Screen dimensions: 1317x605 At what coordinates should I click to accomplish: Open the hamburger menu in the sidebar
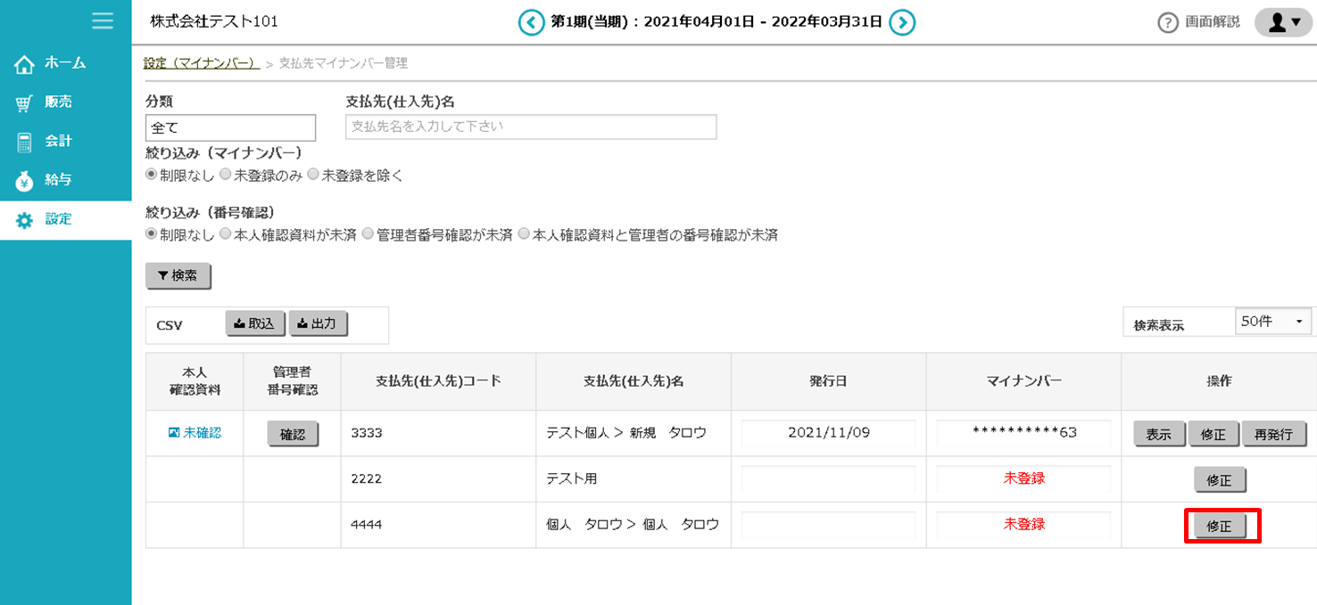[x=103, y=21]
